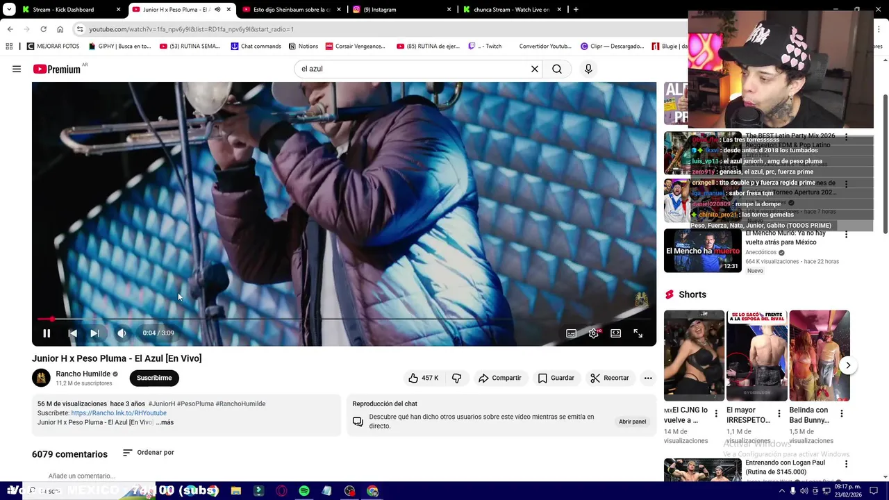Open options for 'The BEST Latin Party Mix'
889x500 pixels.
846,137
